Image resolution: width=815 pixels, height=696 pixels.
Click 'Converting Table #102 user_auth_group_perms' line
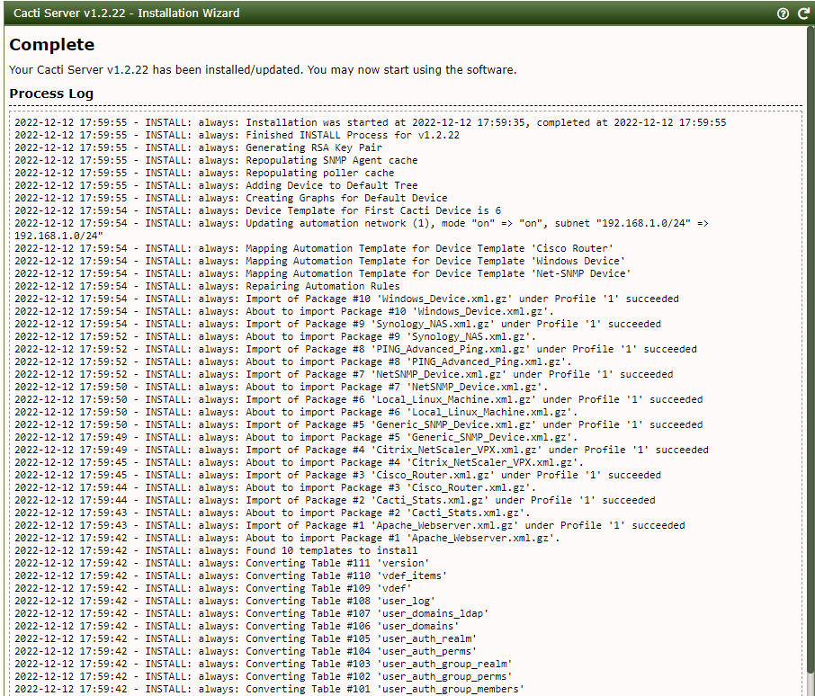(264, 676)
